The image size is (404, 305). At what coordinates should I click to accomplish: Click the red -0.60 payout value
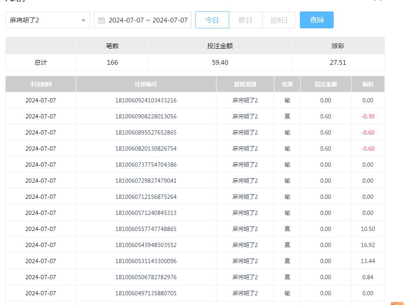click(x=368, y=132)
